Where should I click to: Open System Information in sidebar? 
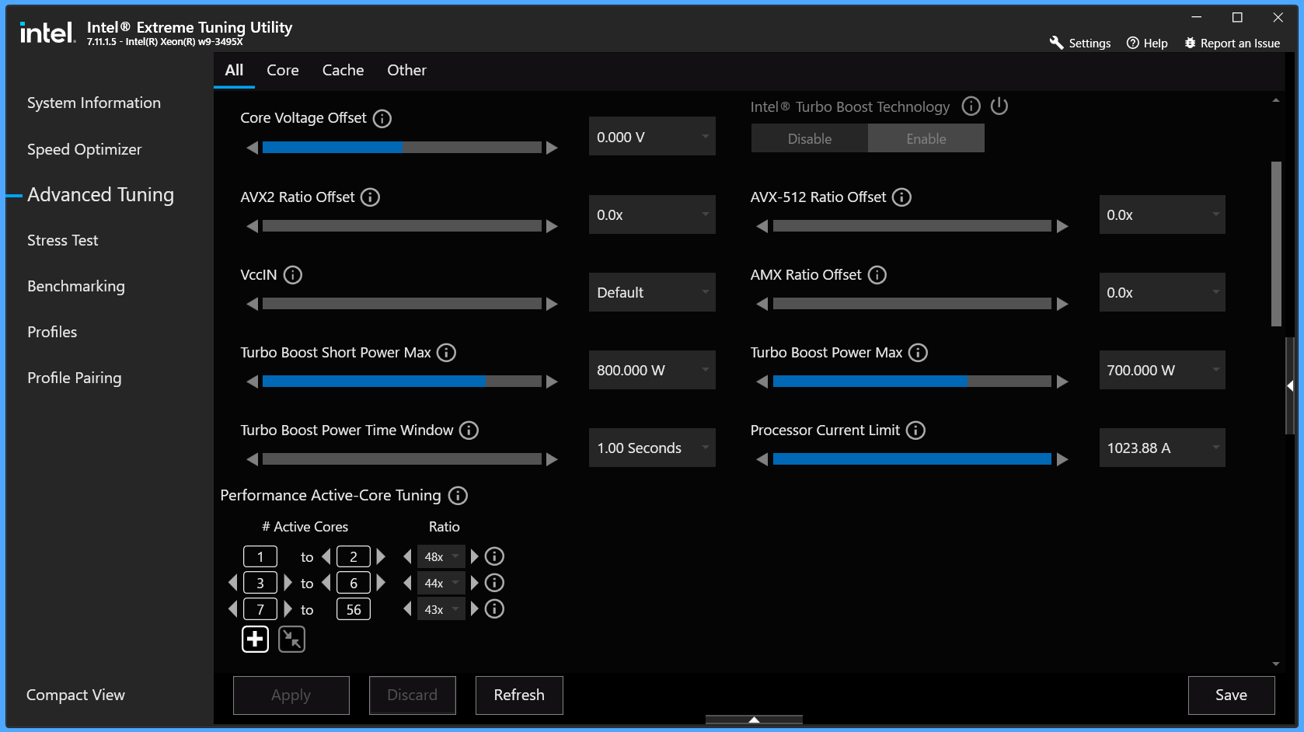click(x=94, y=103)
